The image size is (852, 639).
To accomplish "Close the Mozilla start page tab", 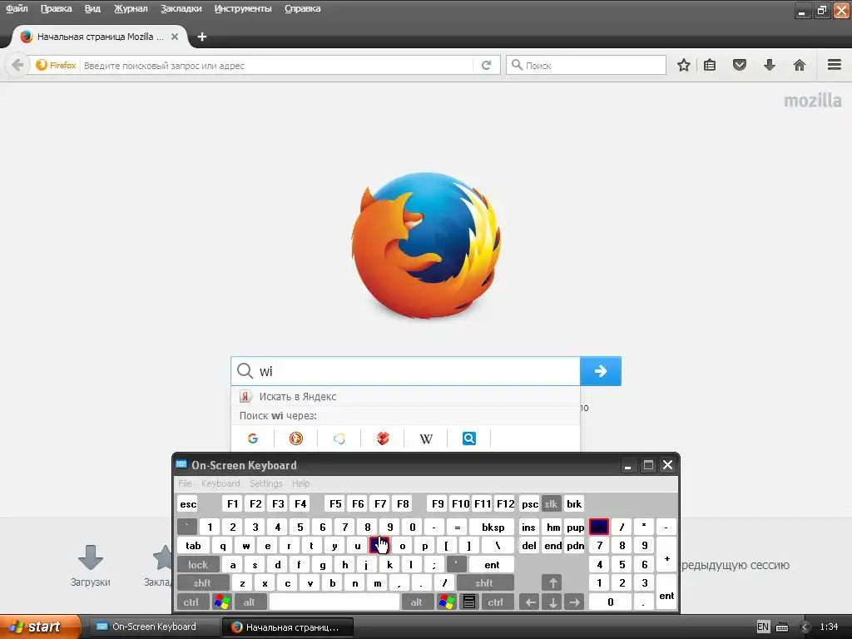I will click(x=175, y=37).
